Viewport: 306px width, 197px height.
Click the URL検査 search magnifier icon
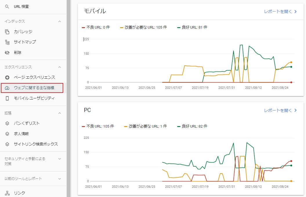[x=7, y=7]
